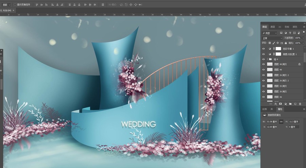Select the 3D roll mode icon

[x=126, y=5]
